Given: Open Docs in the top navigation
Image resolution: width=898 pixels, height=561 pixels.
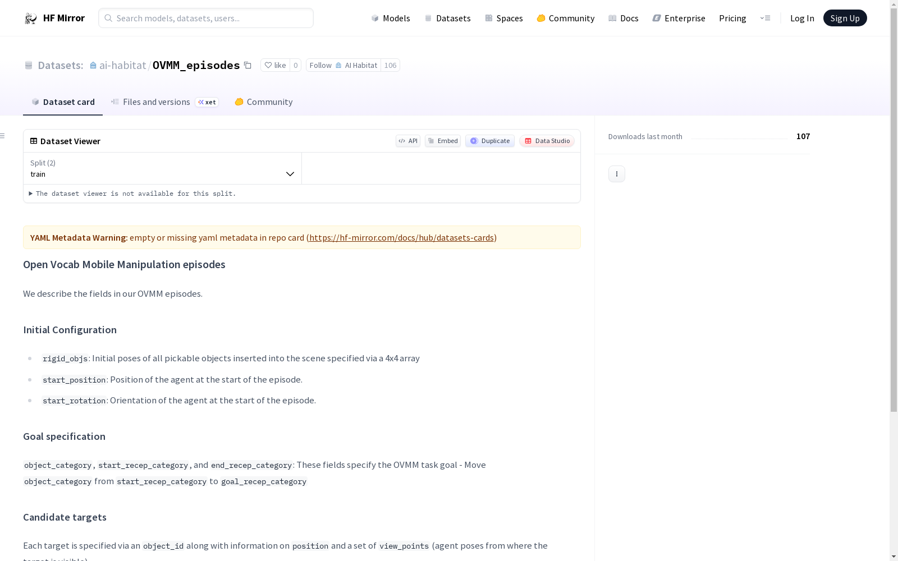Looking at the screenshot, I should pyautogui.click(x=624, y=18).
